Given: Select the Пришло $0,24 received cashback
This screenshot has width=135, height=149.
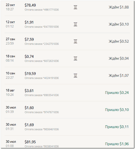Looking at the screenshot, I should click(x=117, y=93).
